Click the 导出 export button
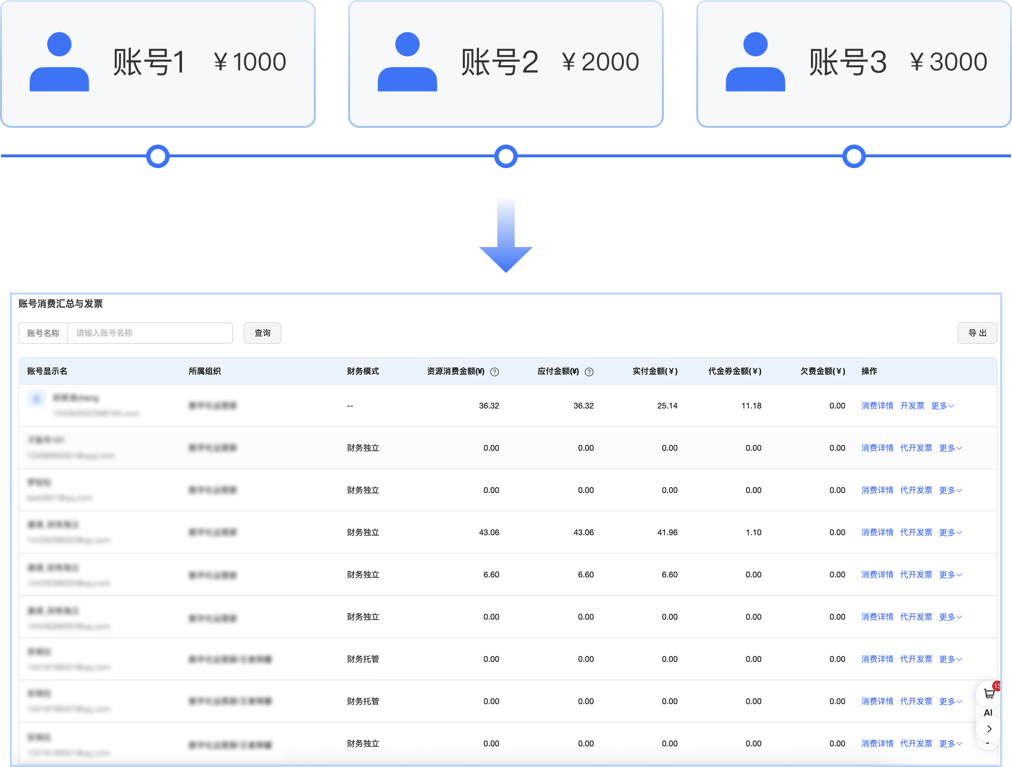 tap(977, 333)
